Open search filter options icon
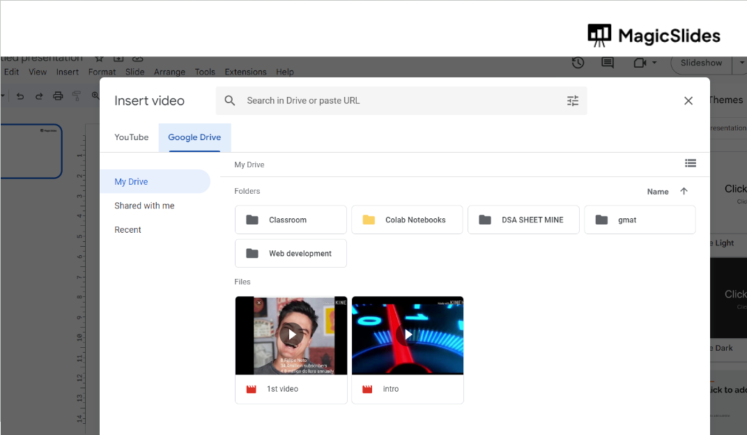The width and height of the screenshot is (747, 435). [x=573, y=101]
